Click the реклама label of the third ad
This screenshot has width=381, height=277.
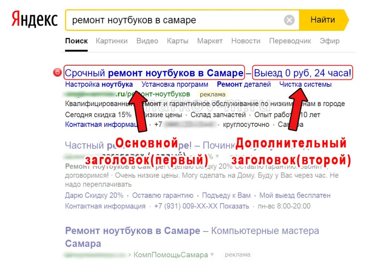click(x=238, y=255)
